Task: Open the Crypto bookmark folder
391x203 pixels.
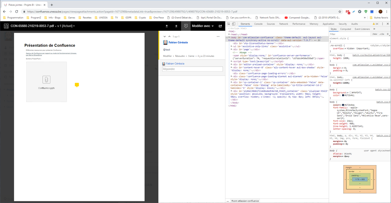Action: pos(140,18)
